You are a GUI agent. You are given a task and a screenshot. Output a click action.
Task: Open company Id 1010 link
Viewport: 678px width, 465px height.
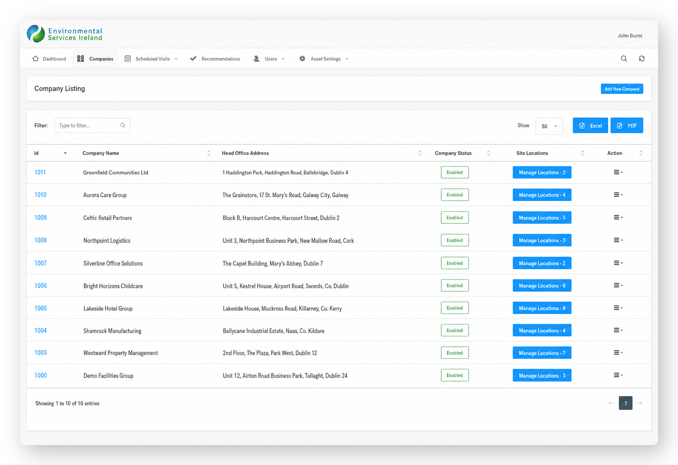coord(40,195)
